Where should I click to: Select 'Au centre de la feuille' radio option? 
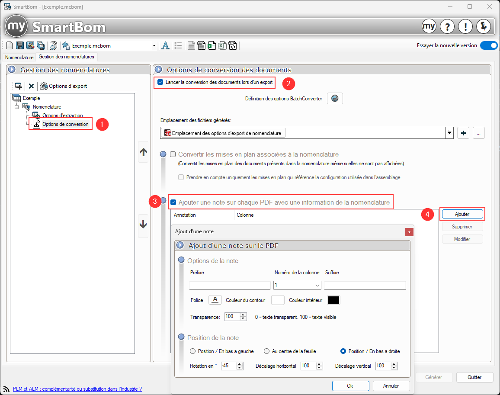pos(267,351)
